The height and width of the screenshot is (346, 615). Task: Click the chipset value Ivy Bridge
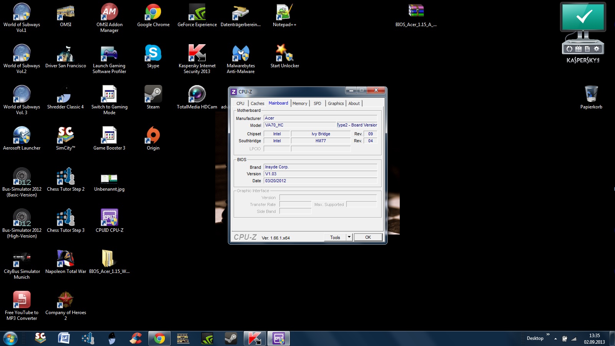321,134
